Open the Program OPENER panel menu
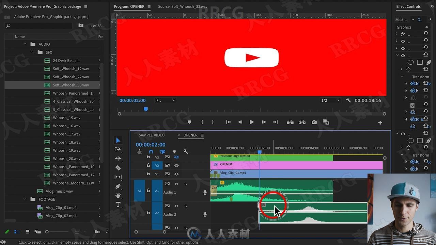The image size is (436, 245). 149,6
